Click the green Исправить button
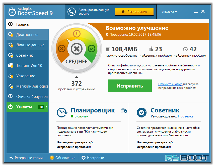The width and height of the screenshot is (215, 167). coord(130,86)
